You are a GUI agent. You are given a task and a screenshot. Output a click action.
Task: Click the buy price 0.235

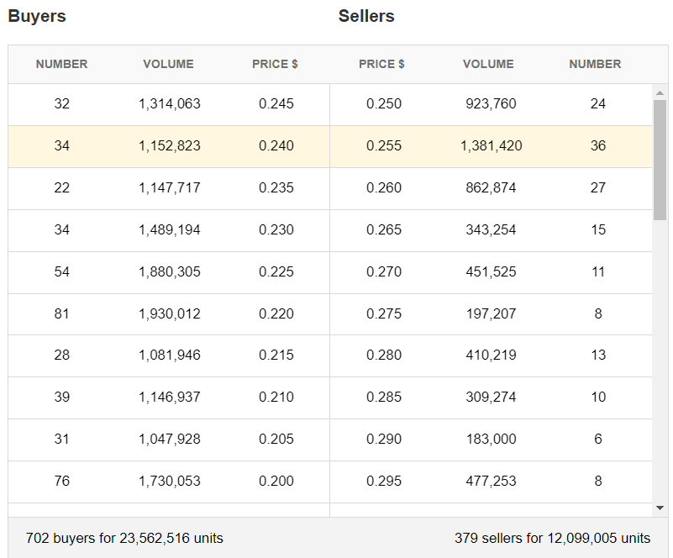[x=276, y=188]
